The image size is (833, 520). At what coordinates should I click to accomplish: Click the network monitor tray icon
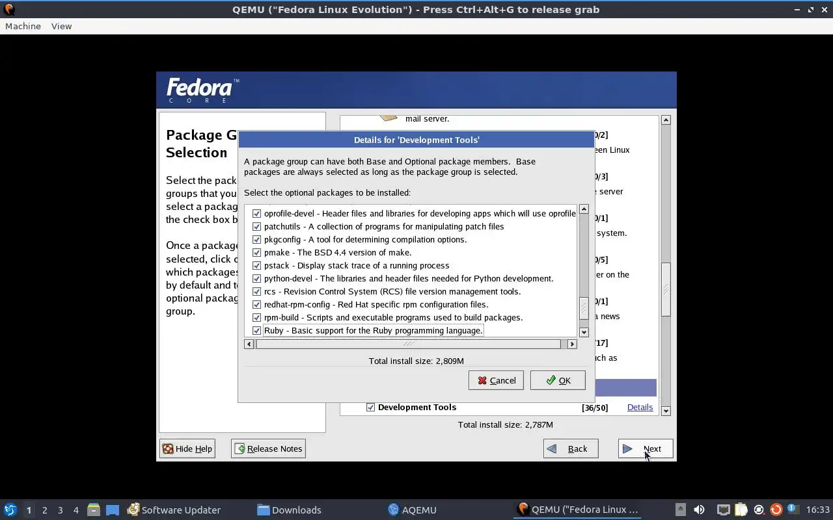point(723,510)
